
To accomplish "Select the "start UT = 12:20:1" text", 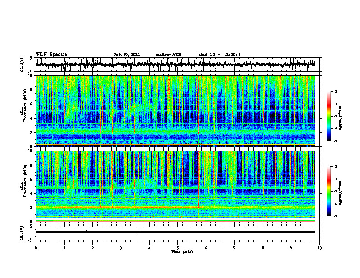I will (220, 55).
